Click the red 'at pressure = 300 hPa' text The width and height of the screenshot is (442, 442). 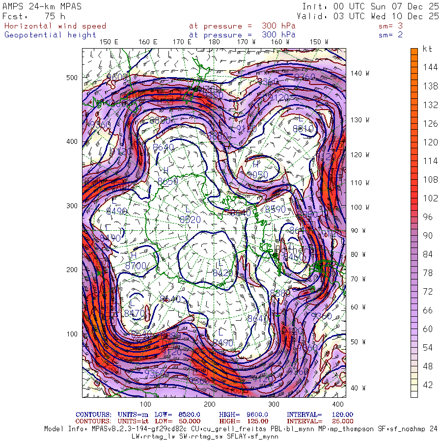coord(242,26)
